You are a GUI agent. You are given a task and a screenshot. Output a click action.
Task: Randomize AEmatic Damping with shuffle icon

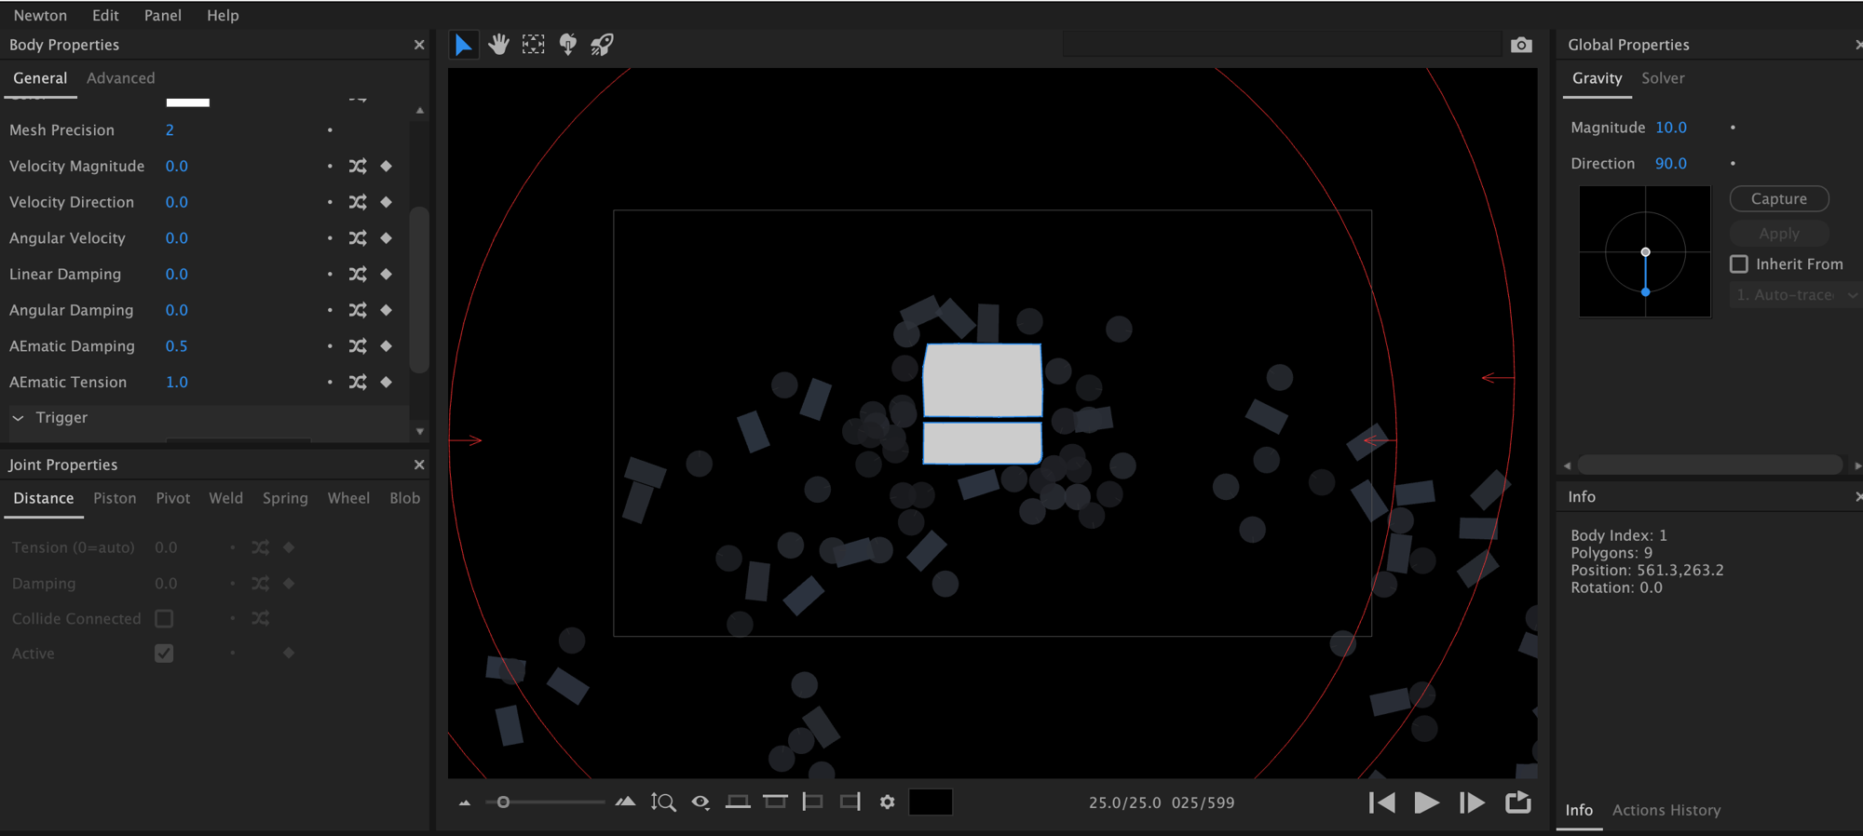(x=358, y=346)
